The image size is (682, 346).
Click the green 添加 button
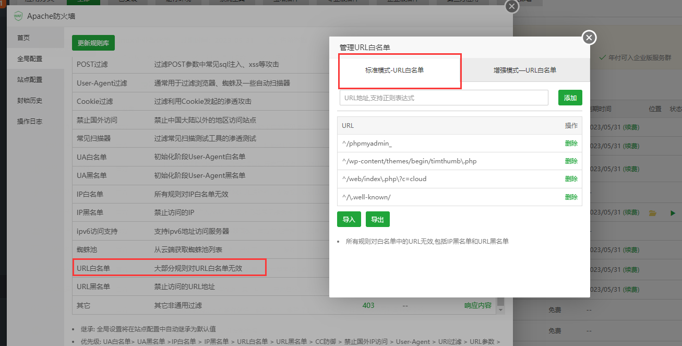[570, 98]
